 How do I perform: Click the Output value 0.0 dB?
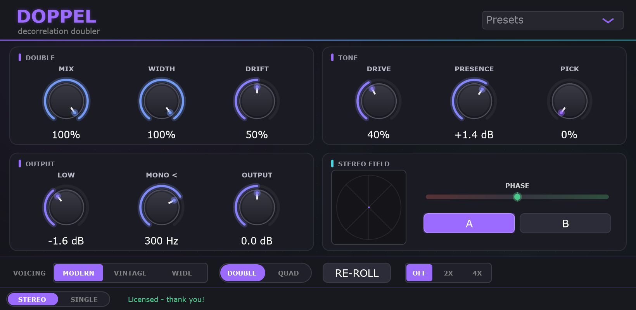(x=257, y=241)
